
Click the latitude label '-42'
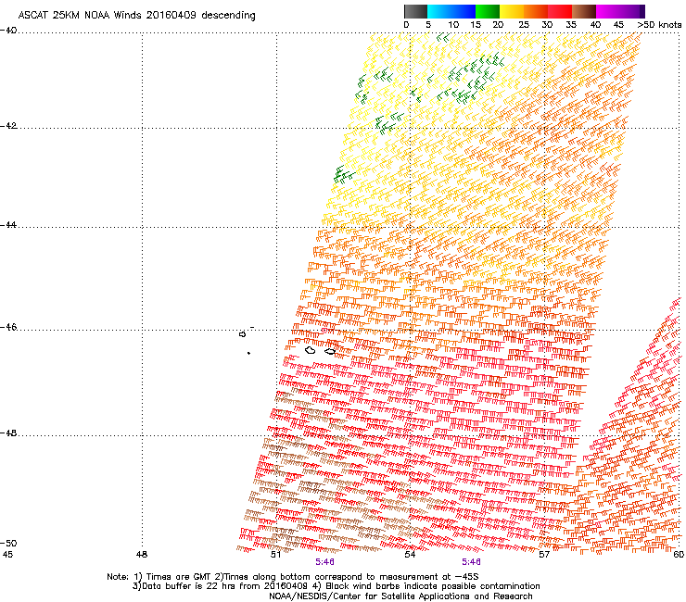click(x=8, y=126)
